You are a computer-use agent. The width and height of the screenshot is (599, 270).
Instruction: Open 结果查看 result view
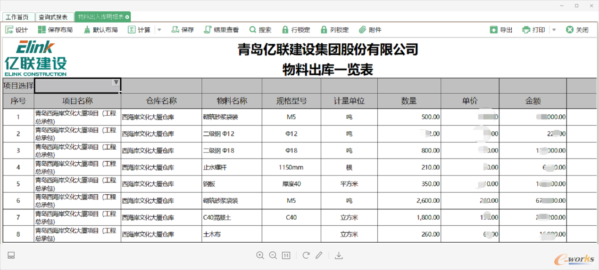tap(221, 30)
